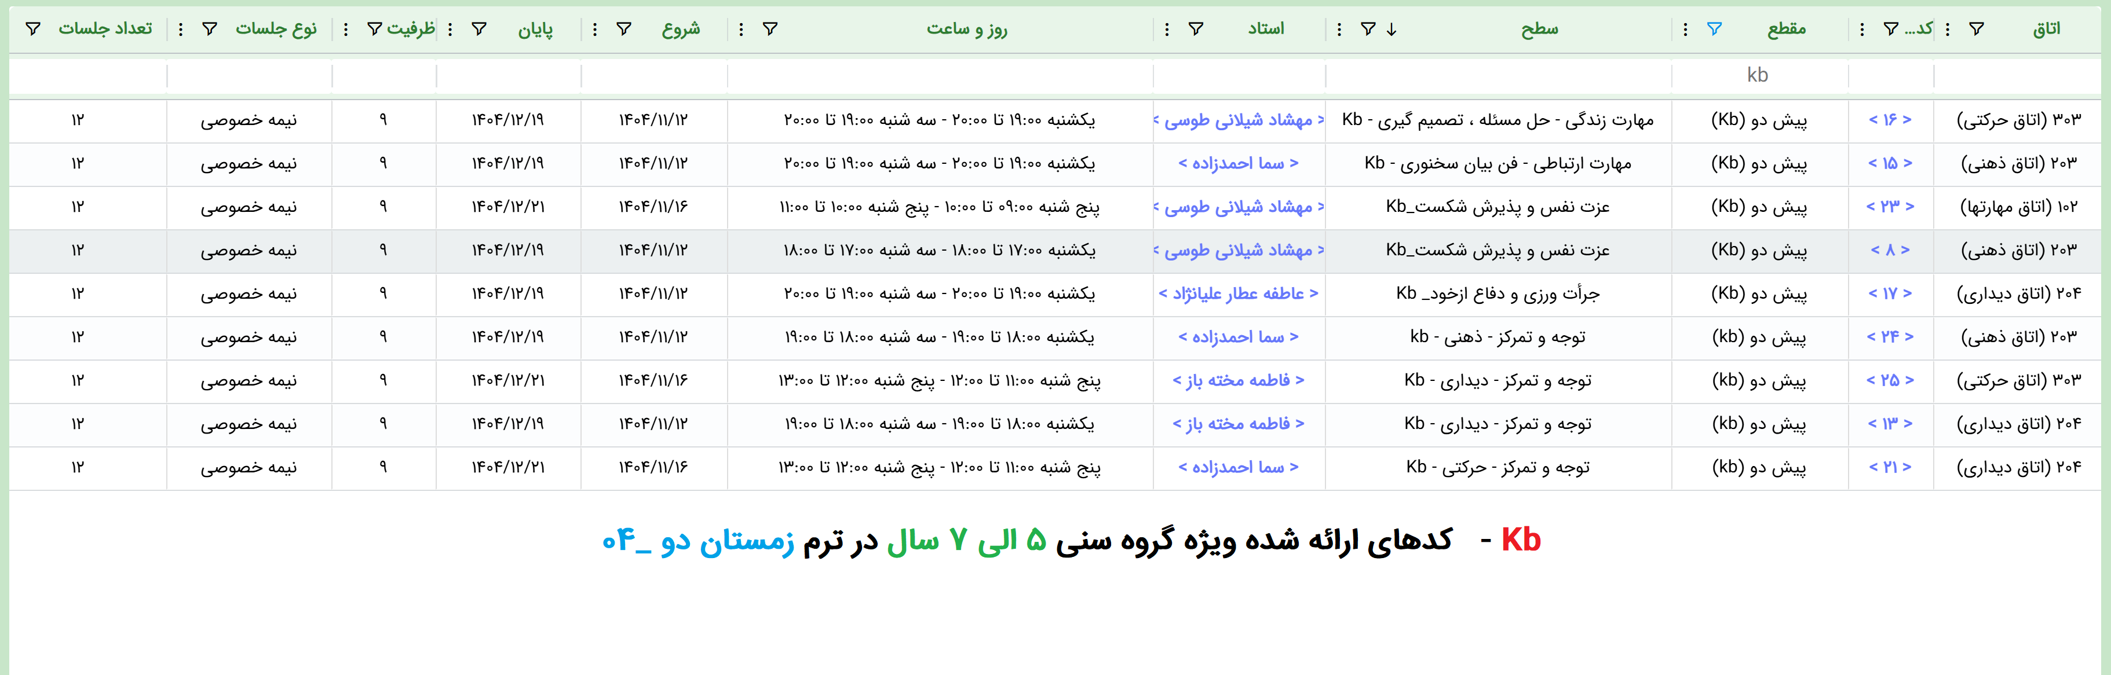The width and height of the screenshot is (2111, 675).
Task: Open column menu dots for ظرفیت column
Action: 346,30
